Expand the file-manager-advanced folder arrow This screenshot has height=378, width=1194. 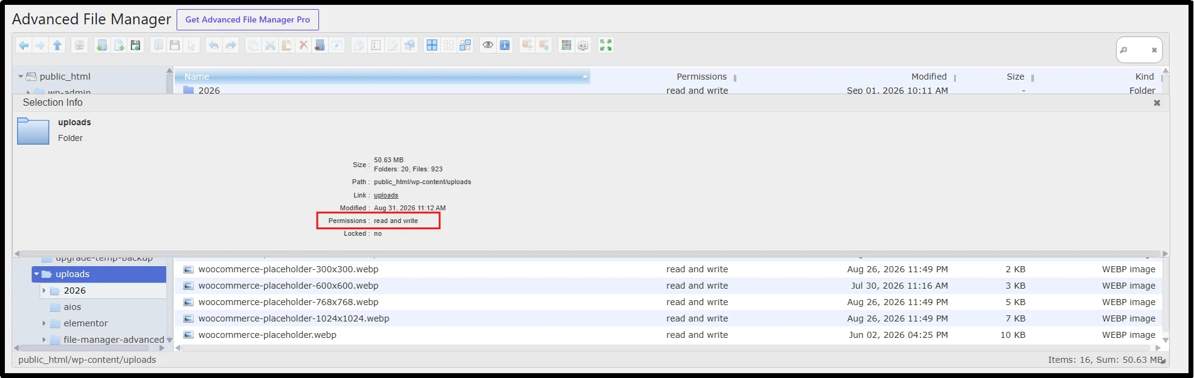pyautogui.click(x=44, y=340)
